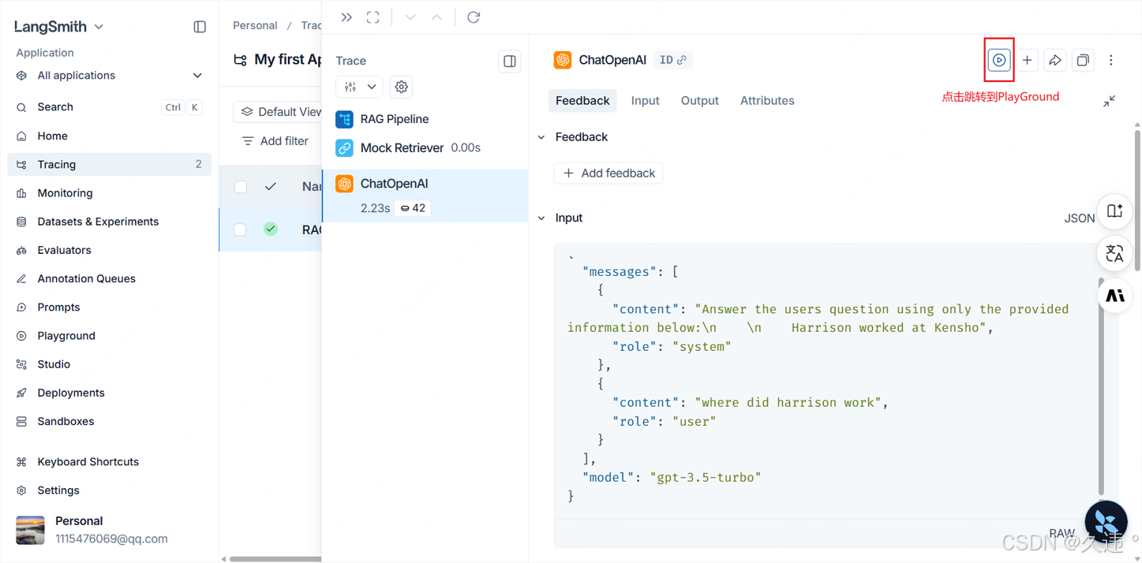The image size is (1142, 563).
Task: Switch to the Input tab
Action: pyautogui.click(x=645, y=101)
